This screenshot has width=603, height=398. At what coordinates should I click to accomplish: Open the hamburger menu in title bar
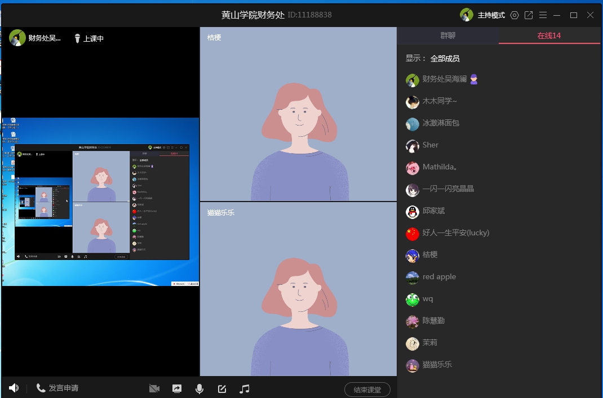tap(543, 15)
